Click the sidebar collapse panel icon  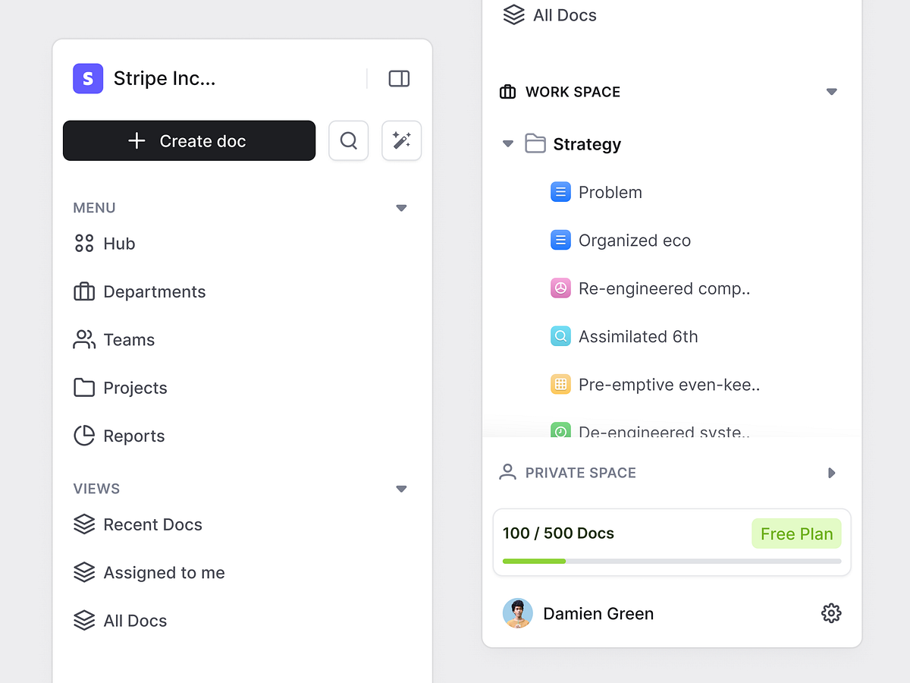pos(399,78)
